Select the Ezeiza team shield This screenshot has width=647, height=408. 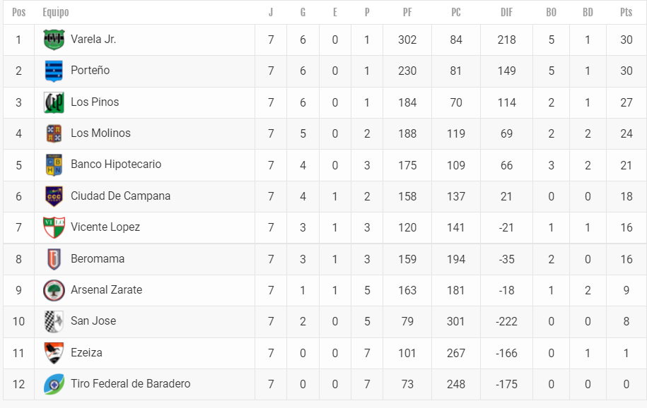click(54, 353)
